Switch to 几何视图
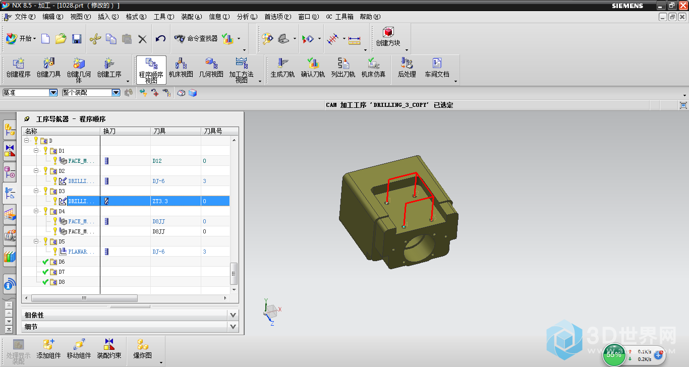689x367 pixels. 211,68
